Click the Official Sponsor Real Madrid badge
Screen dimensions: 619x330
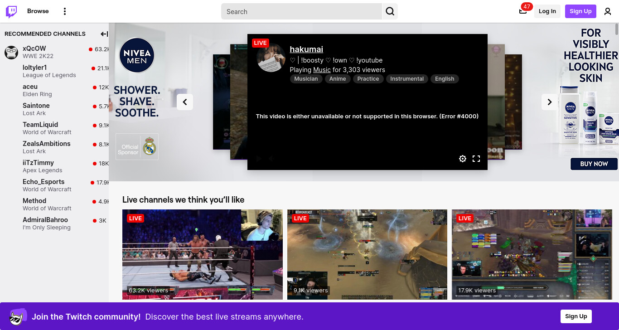137,146
